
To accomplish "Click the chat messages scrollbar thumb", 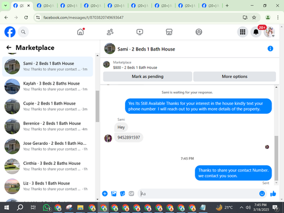I will [277, 158].
